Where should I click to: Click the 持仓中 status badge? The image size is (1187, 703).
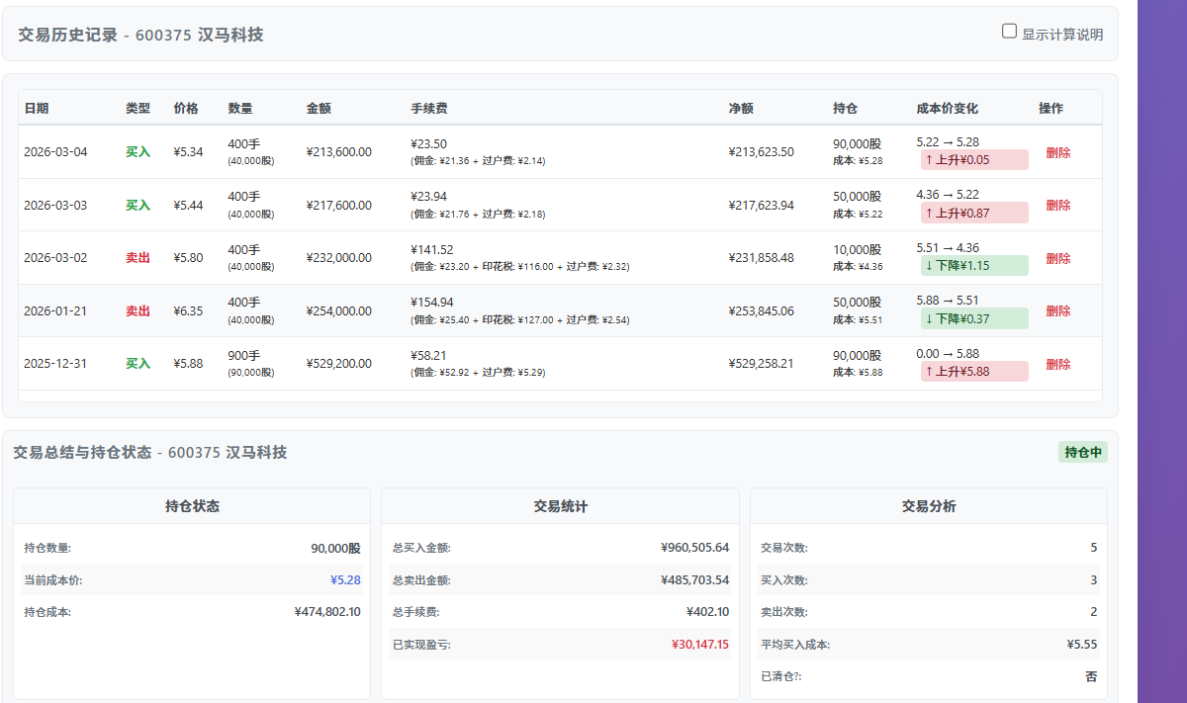tap(1082, 452)
